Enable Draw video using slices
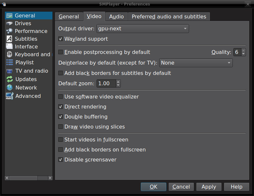254x196 pixels. (61, 127)
